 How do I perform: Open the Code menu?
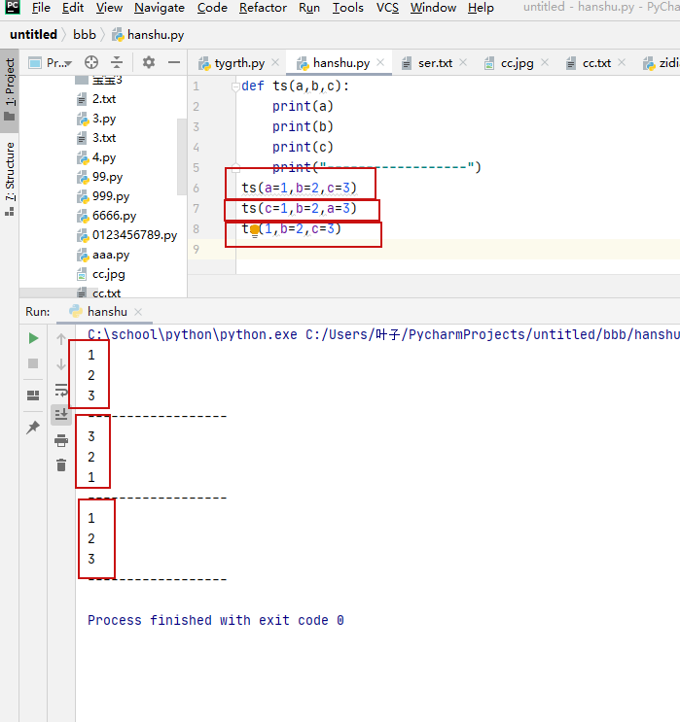coord(212,8)
